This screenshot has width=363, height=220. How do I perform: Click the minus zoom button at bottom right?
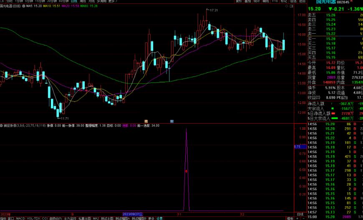(303, 218)
